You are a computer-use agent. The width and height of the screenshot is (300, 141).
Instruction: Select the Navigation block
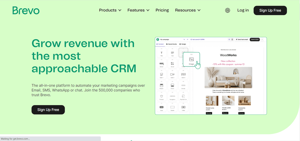coord(172,96)
